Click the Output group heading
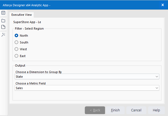Image resolution: width=168 pixels, height=116 pixels. tap(20, 65)
